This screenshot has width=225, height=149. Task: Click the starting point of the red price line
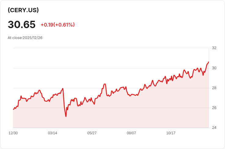[13, 109]
